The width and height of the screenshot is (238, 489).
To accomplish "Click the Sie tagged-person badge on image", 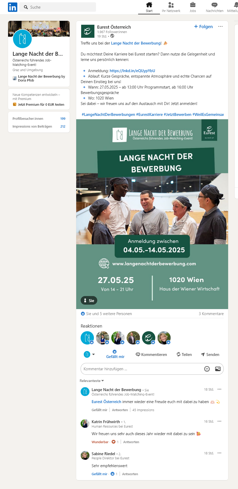I will (89, 300).
